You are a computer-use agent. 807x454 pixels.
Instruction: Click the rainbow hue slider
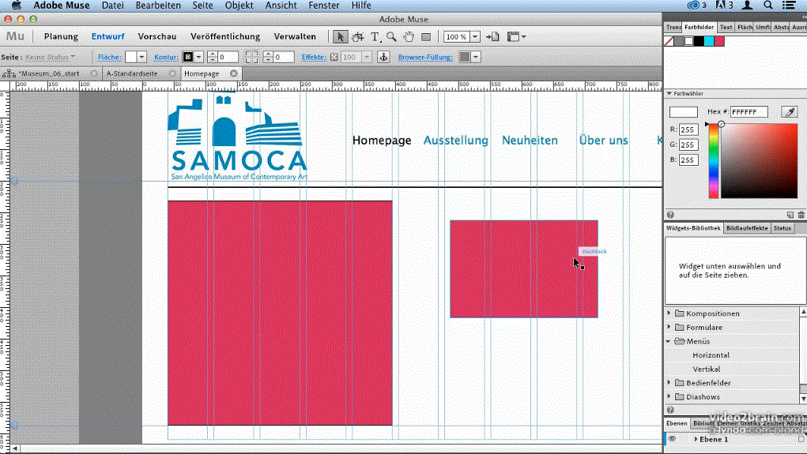[713, 161]
